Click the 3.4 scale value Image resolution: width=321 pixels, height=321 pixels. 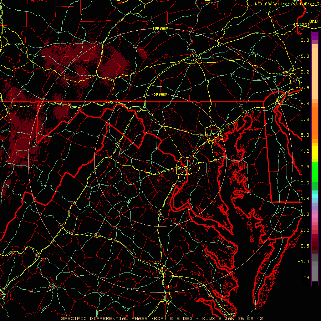coord(305,167)
